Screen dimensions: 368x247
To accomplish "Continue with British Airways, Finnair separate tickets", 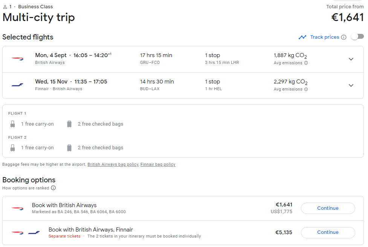I will tap(328, 232).
